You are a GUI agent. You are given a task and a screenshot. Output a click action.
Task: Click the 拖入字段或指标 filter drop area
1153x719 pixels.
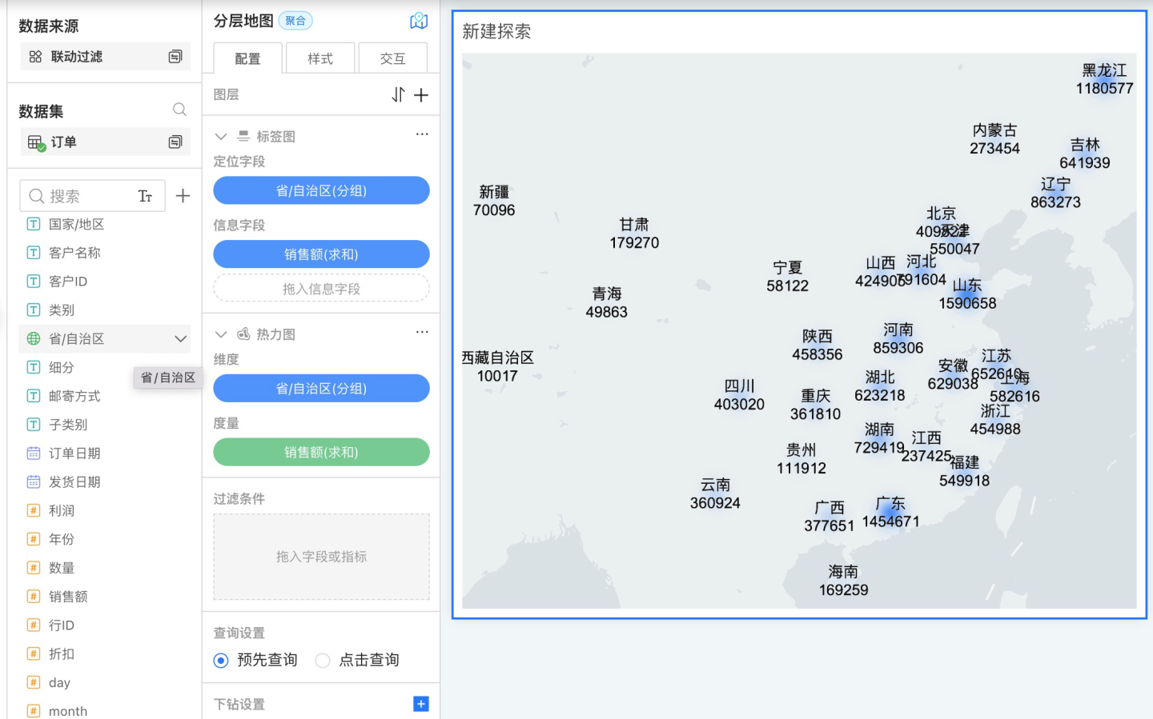click(x=321, y=557)
